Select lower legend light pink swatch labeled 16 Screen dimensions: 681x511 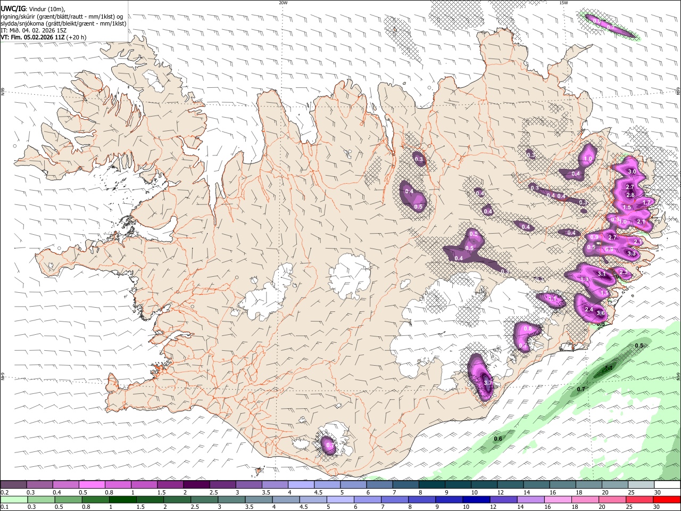point(558,499)
